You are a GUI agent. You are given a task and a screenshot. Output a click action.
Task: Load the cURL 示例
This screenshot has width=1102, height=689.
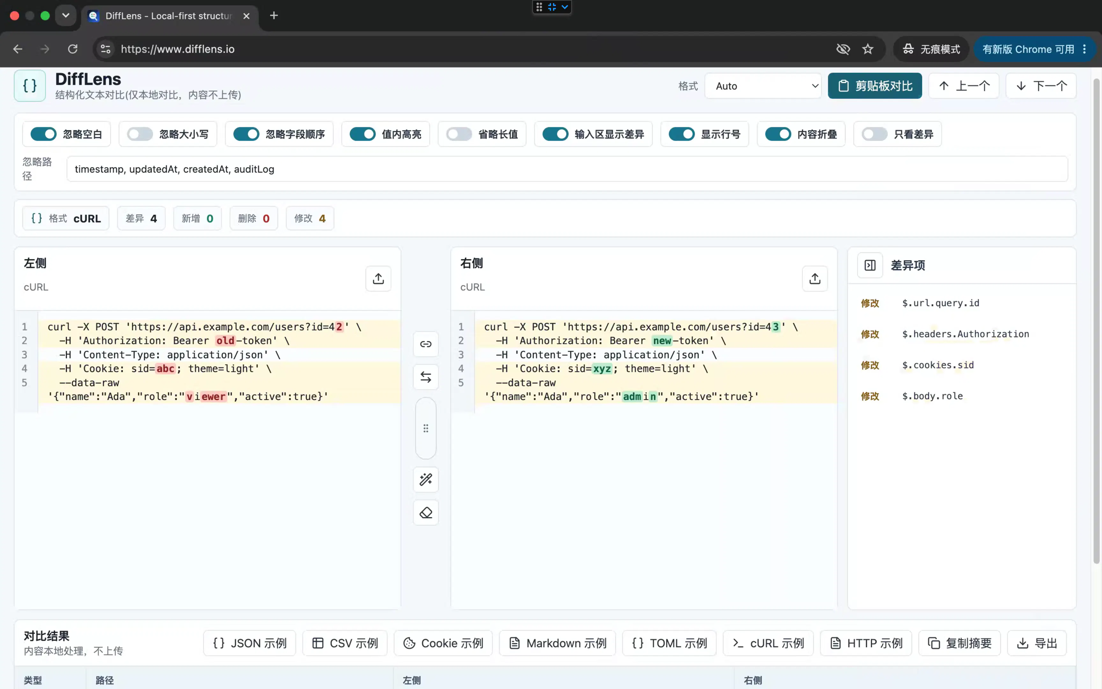tap(768, 643)
